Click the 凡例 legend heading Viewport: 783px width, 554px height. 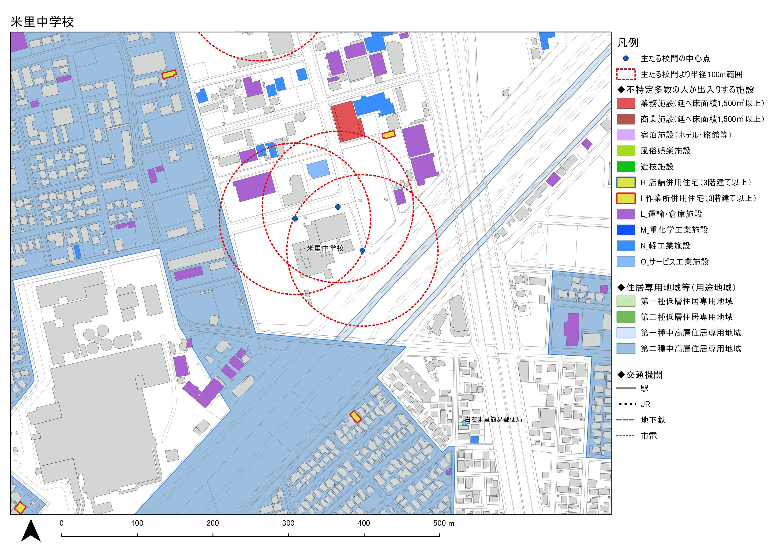click(x=628, y=43)
